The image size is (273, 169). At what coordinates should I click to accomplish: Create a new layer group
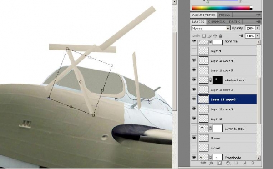pyautogui.click(x=236, y=163)
